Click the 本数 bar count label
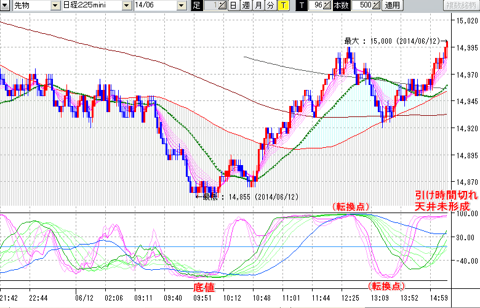This screenshot has height=308, width=480. point(340,6)
